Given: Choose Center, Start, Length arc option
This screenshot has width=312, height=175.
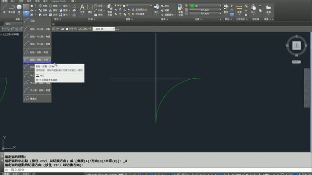Looking at the screenshot, I should 37,90.
